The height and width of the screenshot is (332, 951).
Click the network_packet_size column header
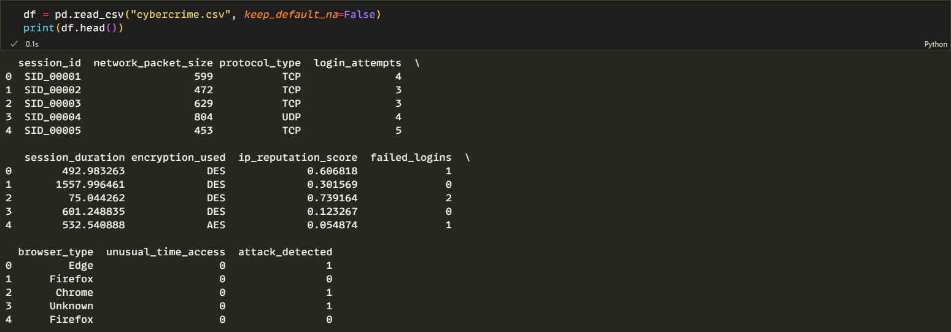[x=153, y=63]
